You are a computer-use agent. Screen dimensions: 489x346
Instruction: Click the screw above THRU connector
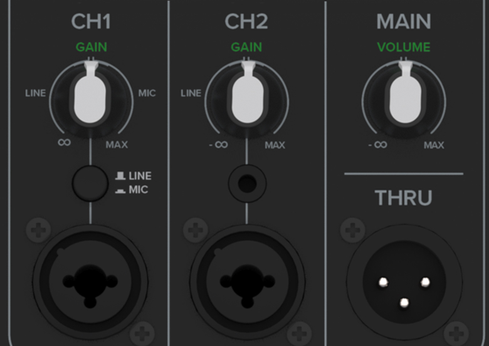pyautogui.click(x=353, y=231)
